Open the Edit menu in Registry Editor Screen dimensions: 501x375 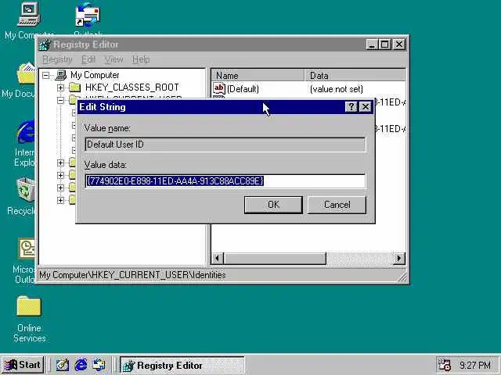88,59
